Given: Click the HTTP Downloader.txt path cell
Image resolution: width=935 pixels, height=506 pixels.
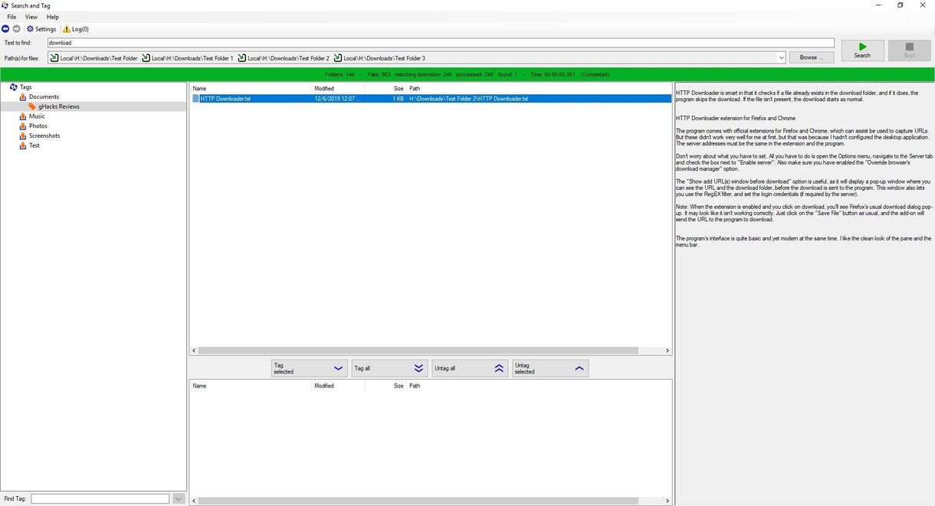Looking at the screenshot, I should [469, 99].
